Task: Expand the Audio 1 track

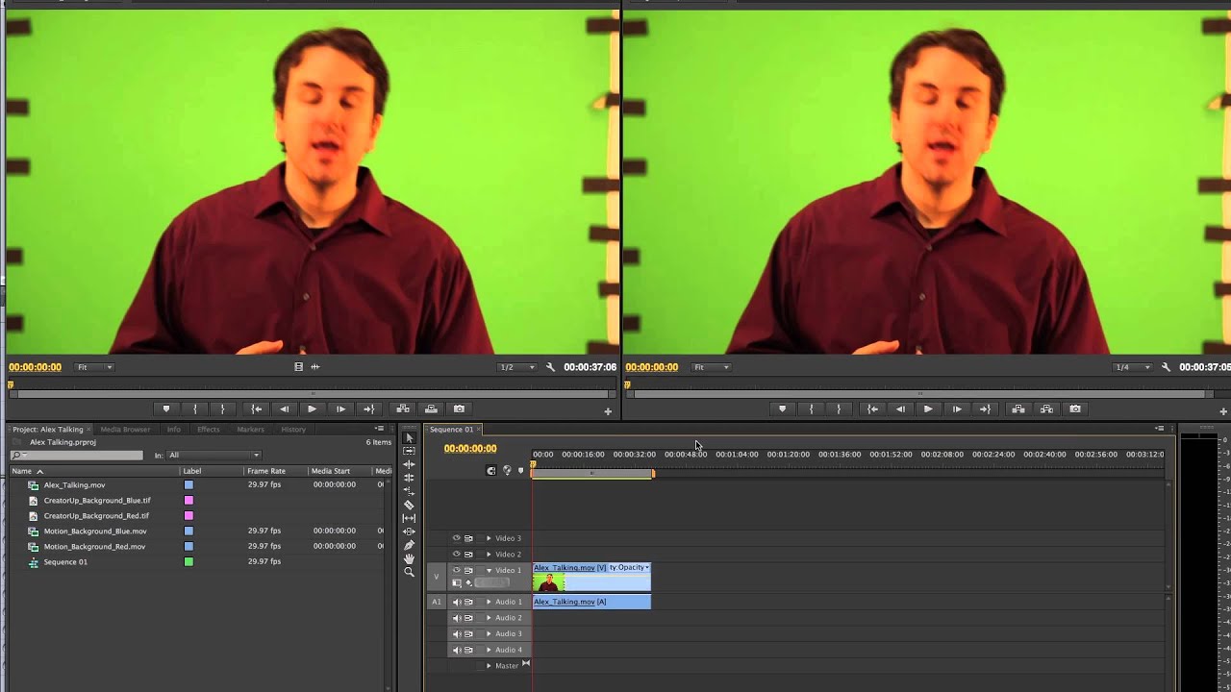Action: coord(489,602)
